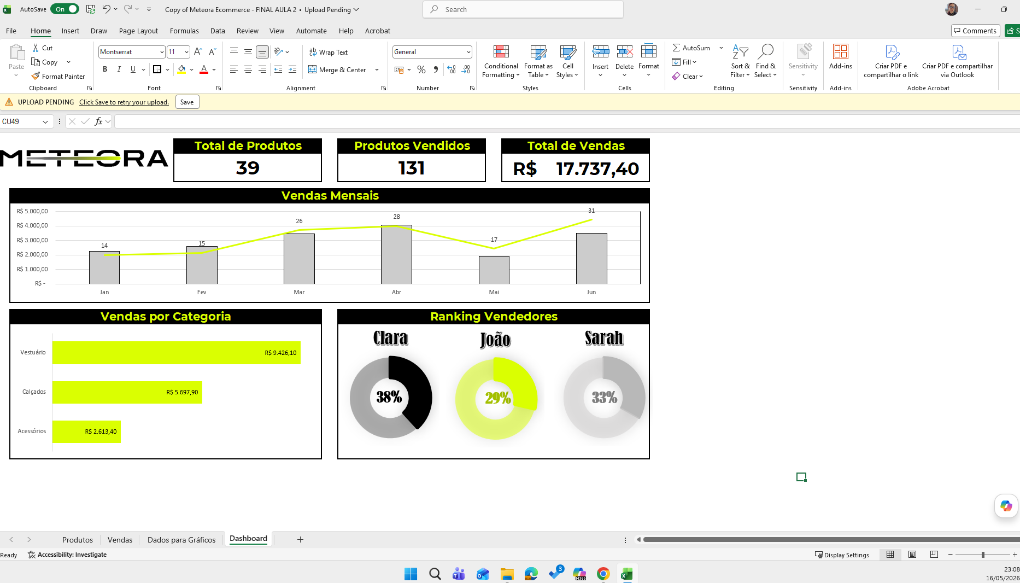Click the Borders icon
This screenshot has width=1020, height=583.
point(157,69)
